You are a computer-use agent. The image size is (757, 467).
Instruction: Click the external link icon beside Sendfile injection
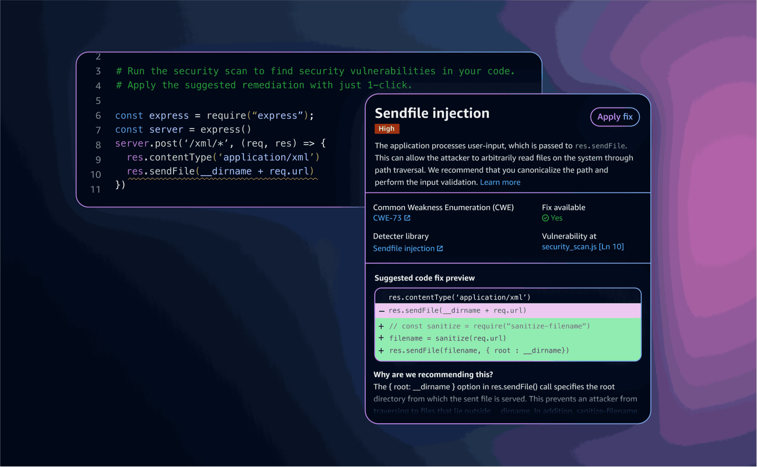(440, 248)
